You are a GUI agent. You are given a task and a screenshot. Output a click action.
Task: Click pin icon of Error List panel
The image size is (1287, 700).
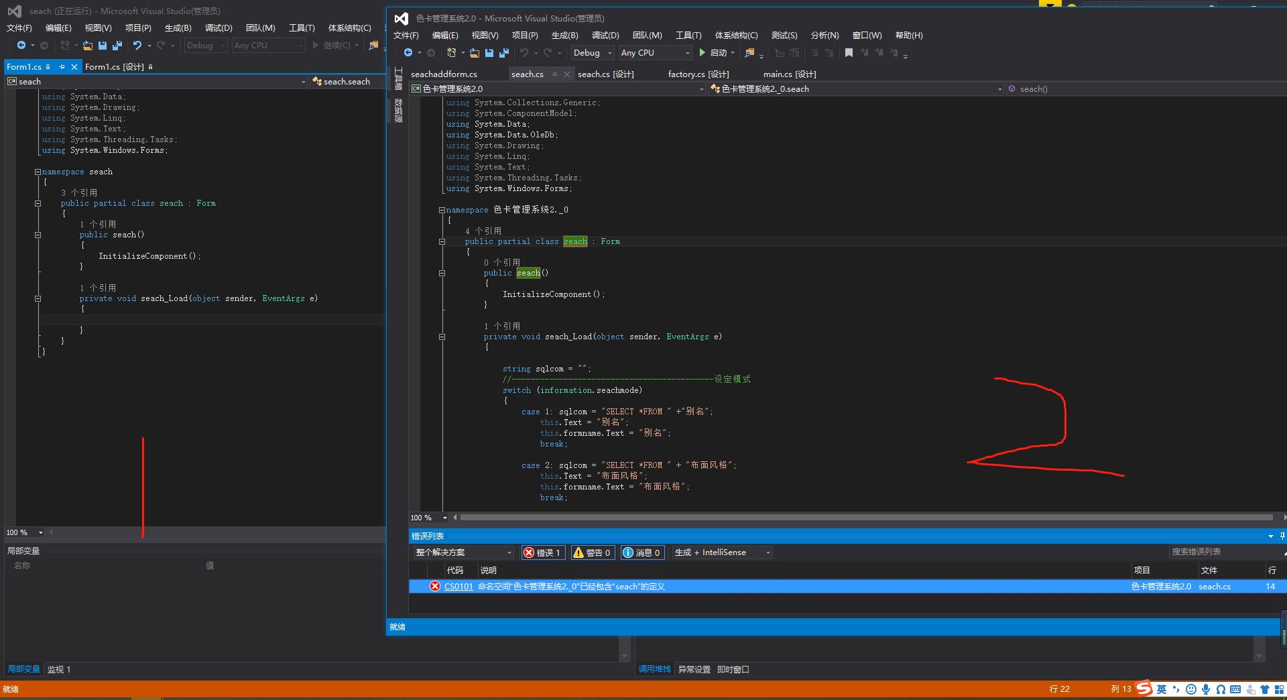click(x=1282, y=536)
